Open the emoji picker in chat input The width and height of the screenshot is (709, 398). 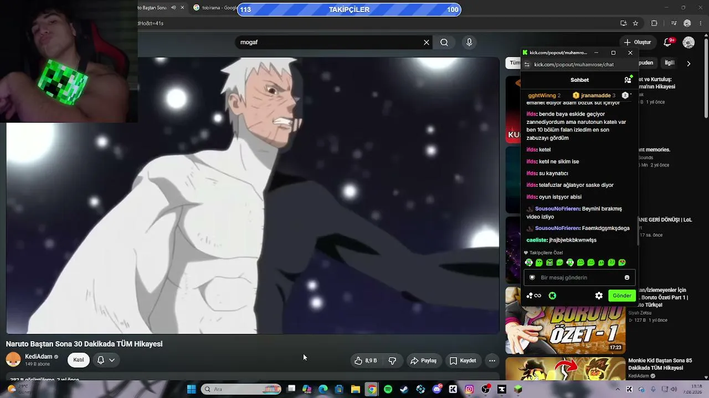(627, 277)
